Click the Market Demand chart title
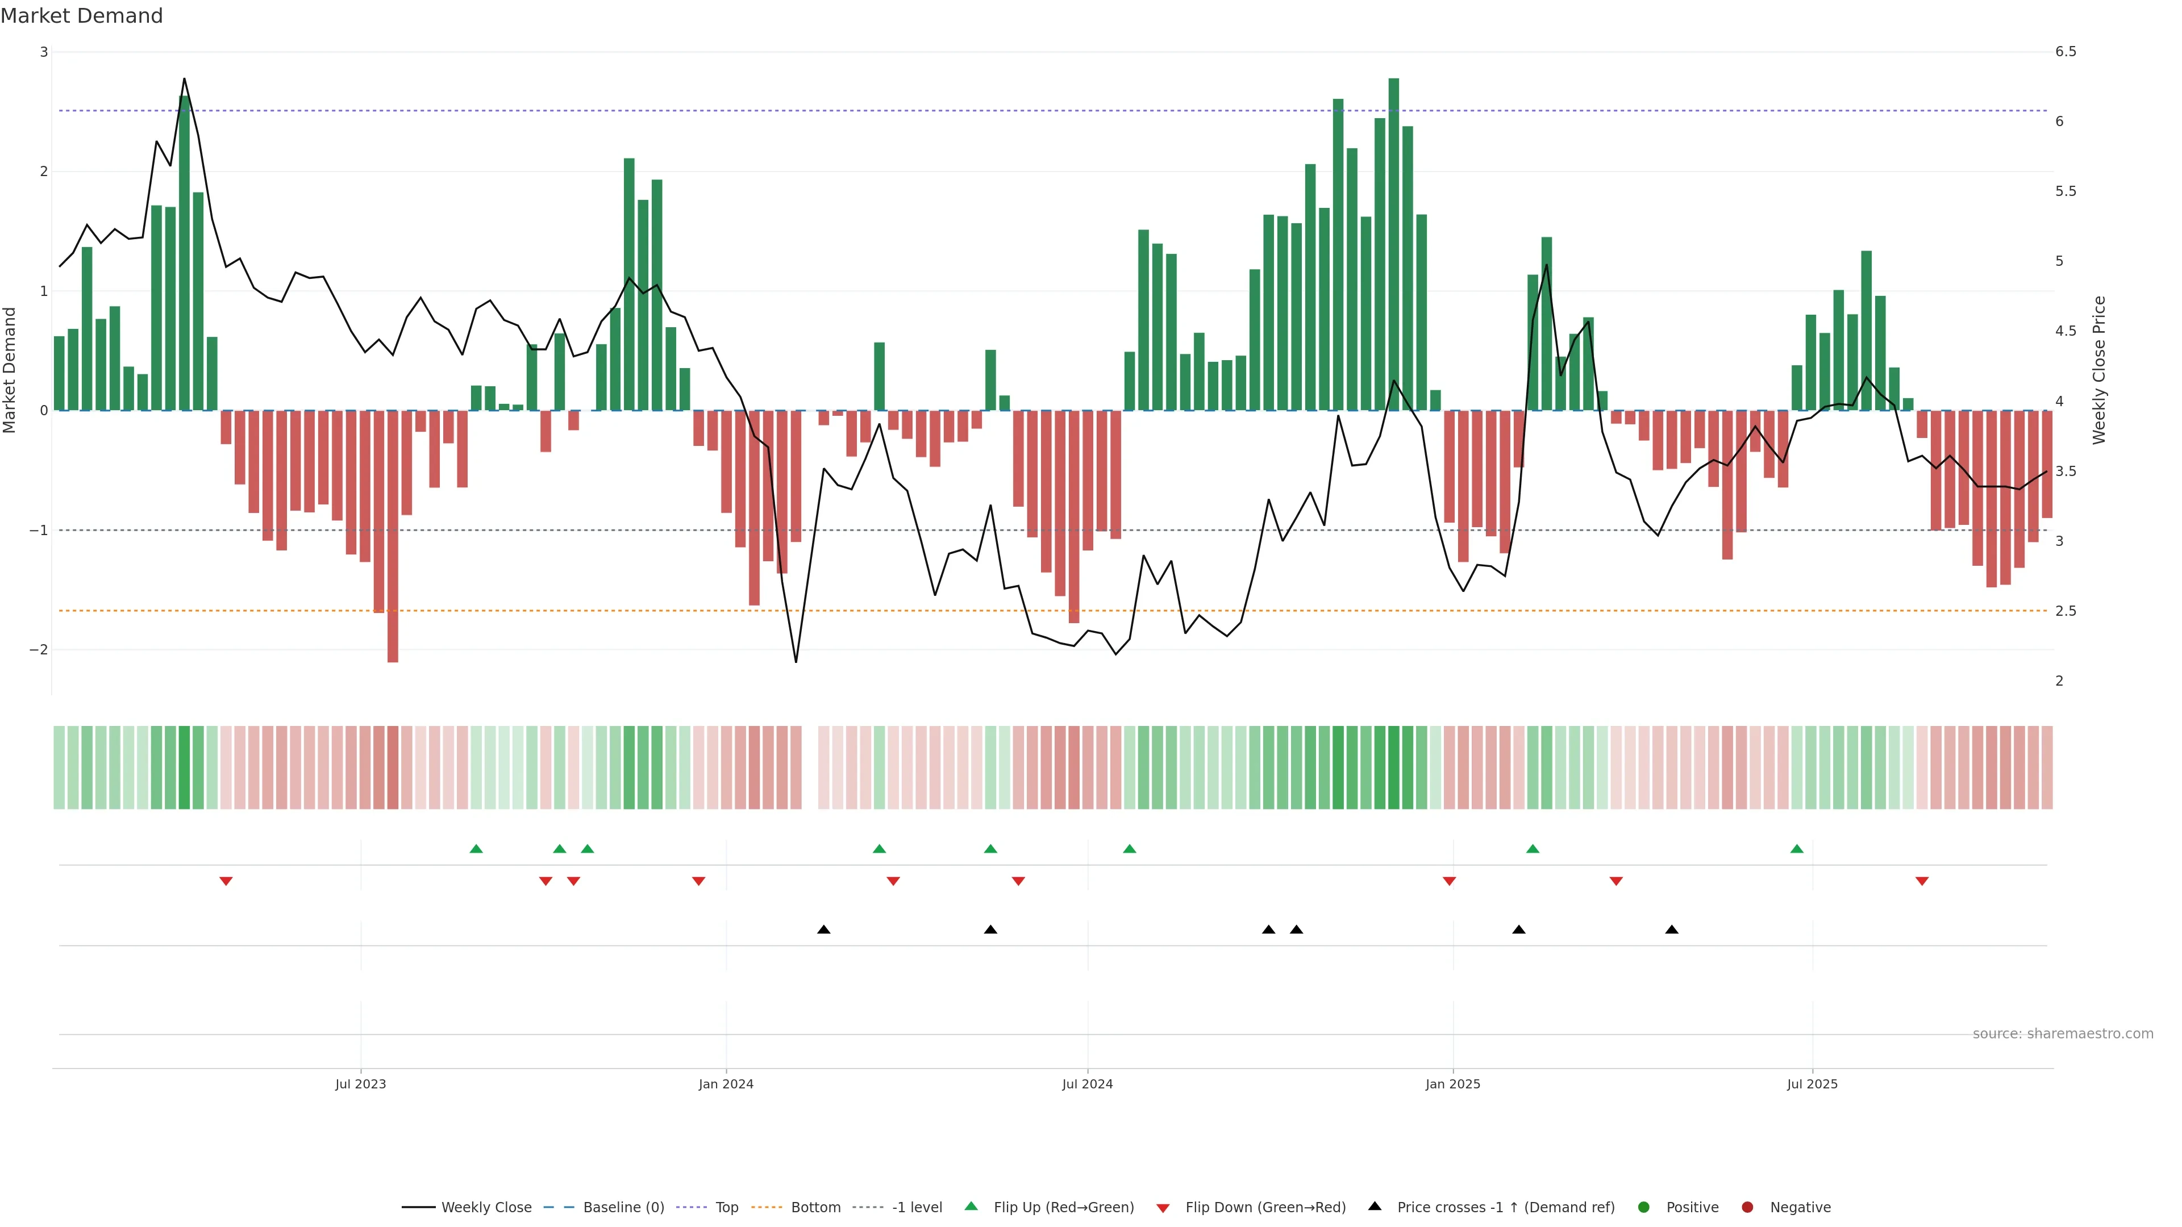 coord(81,16)
